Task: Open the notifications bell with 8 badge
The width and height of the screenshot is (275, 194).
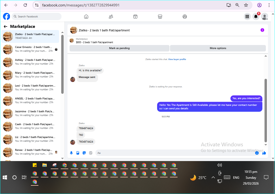Action: coord(256,17)
